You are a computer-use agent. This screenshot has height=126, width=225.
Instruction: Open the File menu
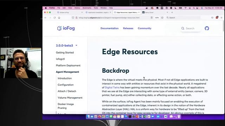tap(59, 8)
